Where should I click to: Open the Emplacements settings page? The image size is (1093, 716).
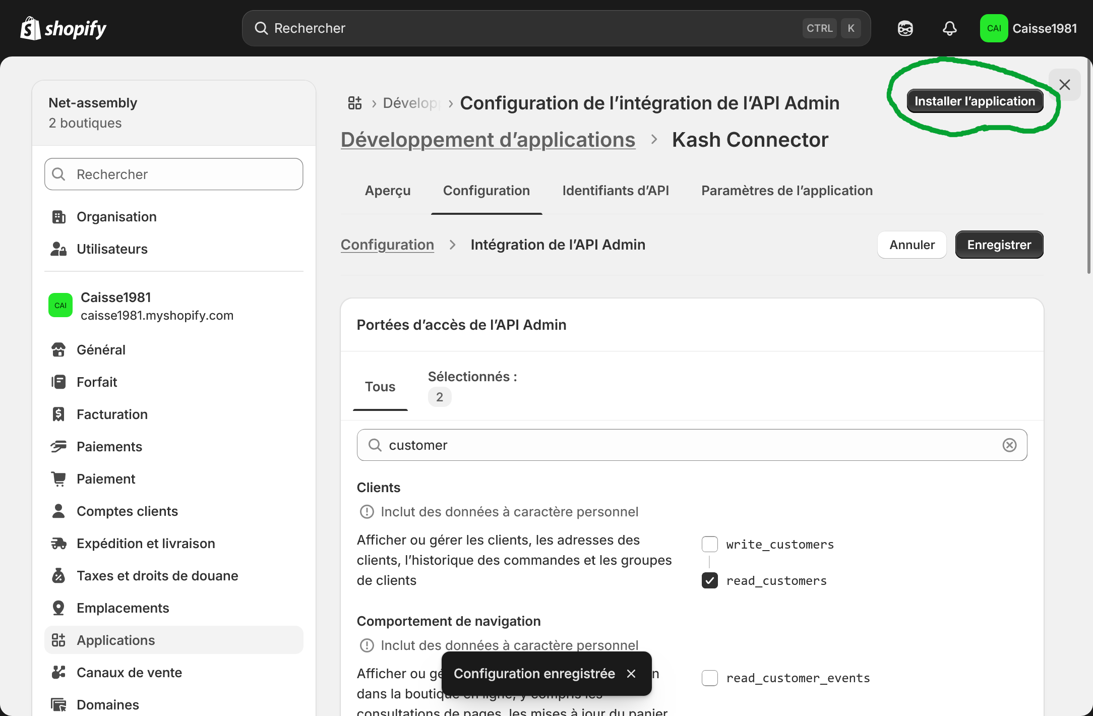pyautogui.click(x=173, y=608)
